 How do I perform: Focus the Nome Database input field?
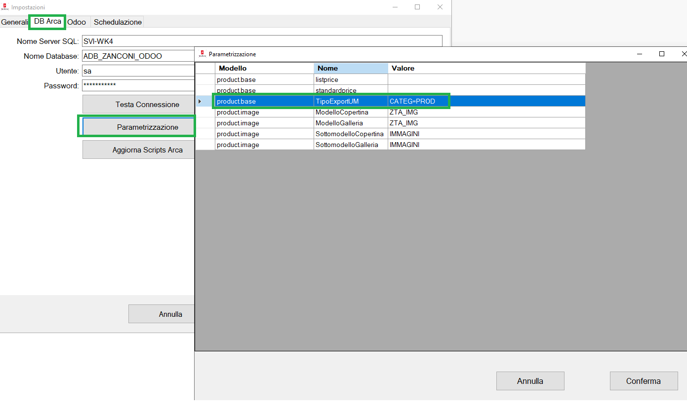coord(138,56)
